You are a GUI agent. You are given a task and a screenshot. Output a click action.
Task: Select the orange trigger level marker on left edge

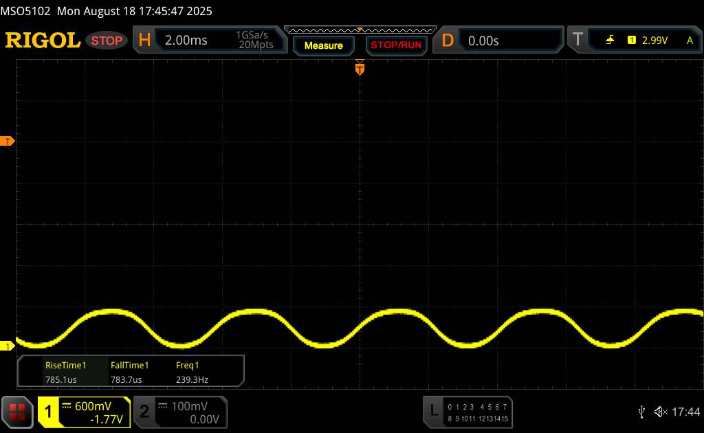pyautogui.click(x=8, y=142)
